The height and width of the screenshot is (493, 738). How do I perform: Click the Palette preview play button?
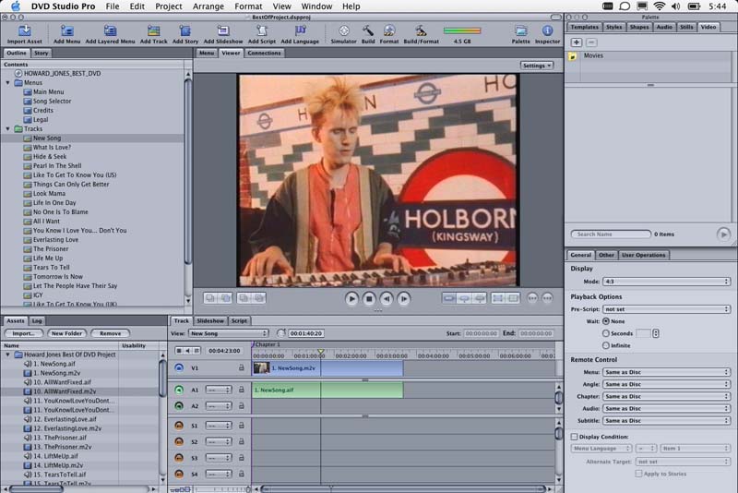point(723,234)
